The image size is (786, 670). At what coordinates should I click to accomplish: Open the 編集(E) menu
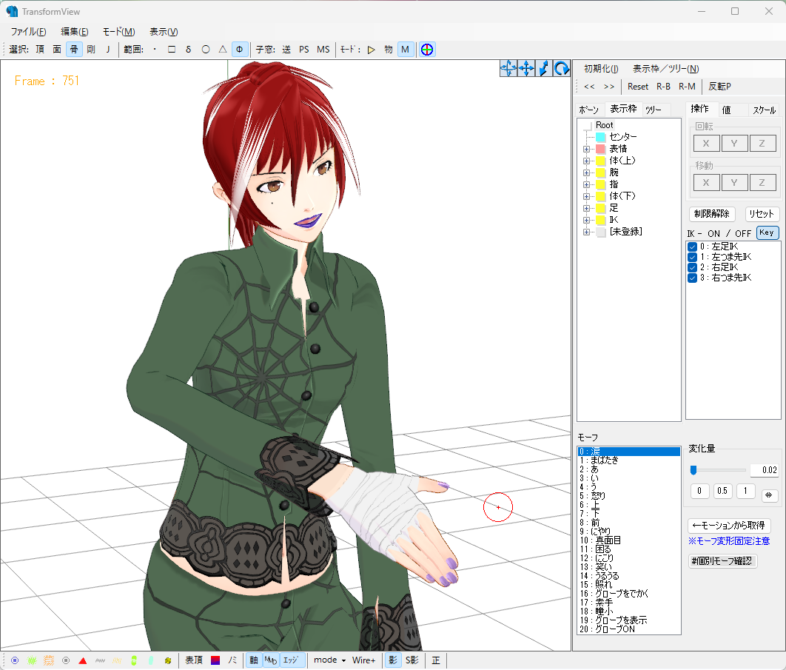pos(74,31)
